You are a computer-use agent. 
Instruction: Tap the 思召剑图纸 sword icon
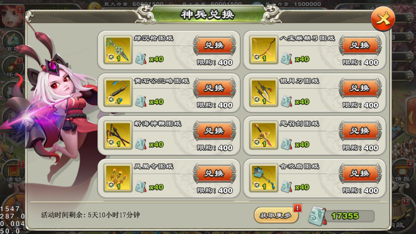click(264, 135)
